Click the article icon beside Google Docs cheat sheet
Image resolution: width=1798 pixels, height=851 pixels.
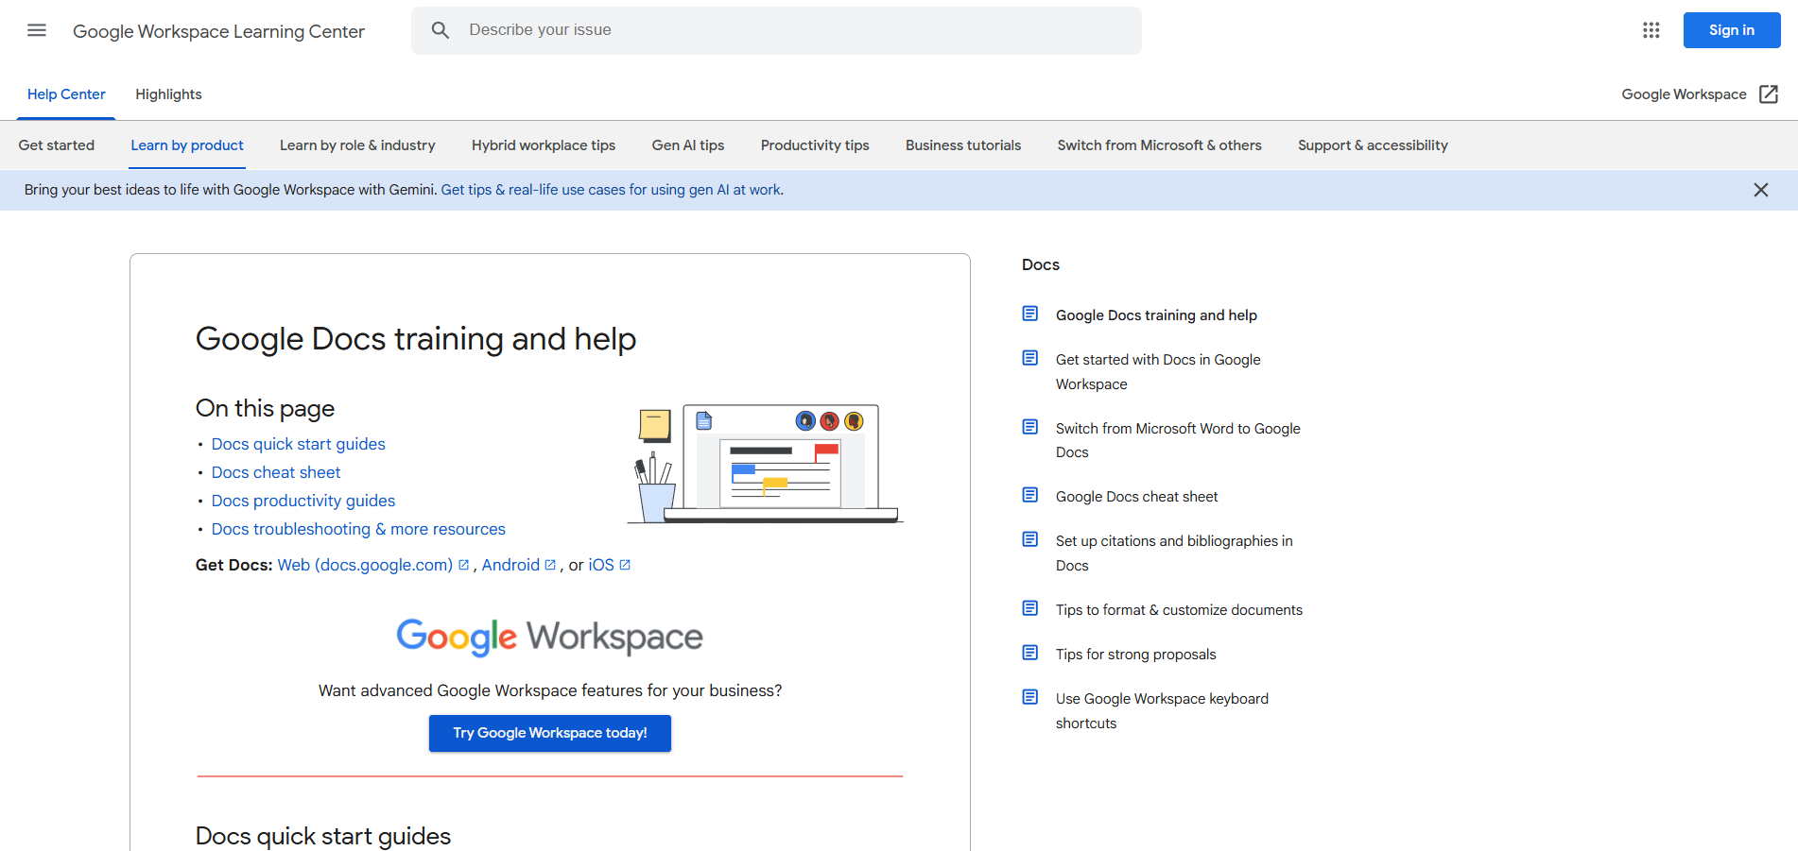1029,494
